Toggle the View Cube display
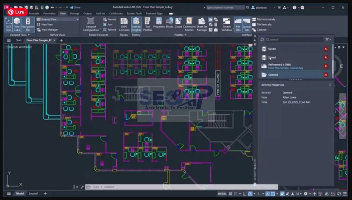The width and height of the screenshot is (352, 200). coord(17,24)
